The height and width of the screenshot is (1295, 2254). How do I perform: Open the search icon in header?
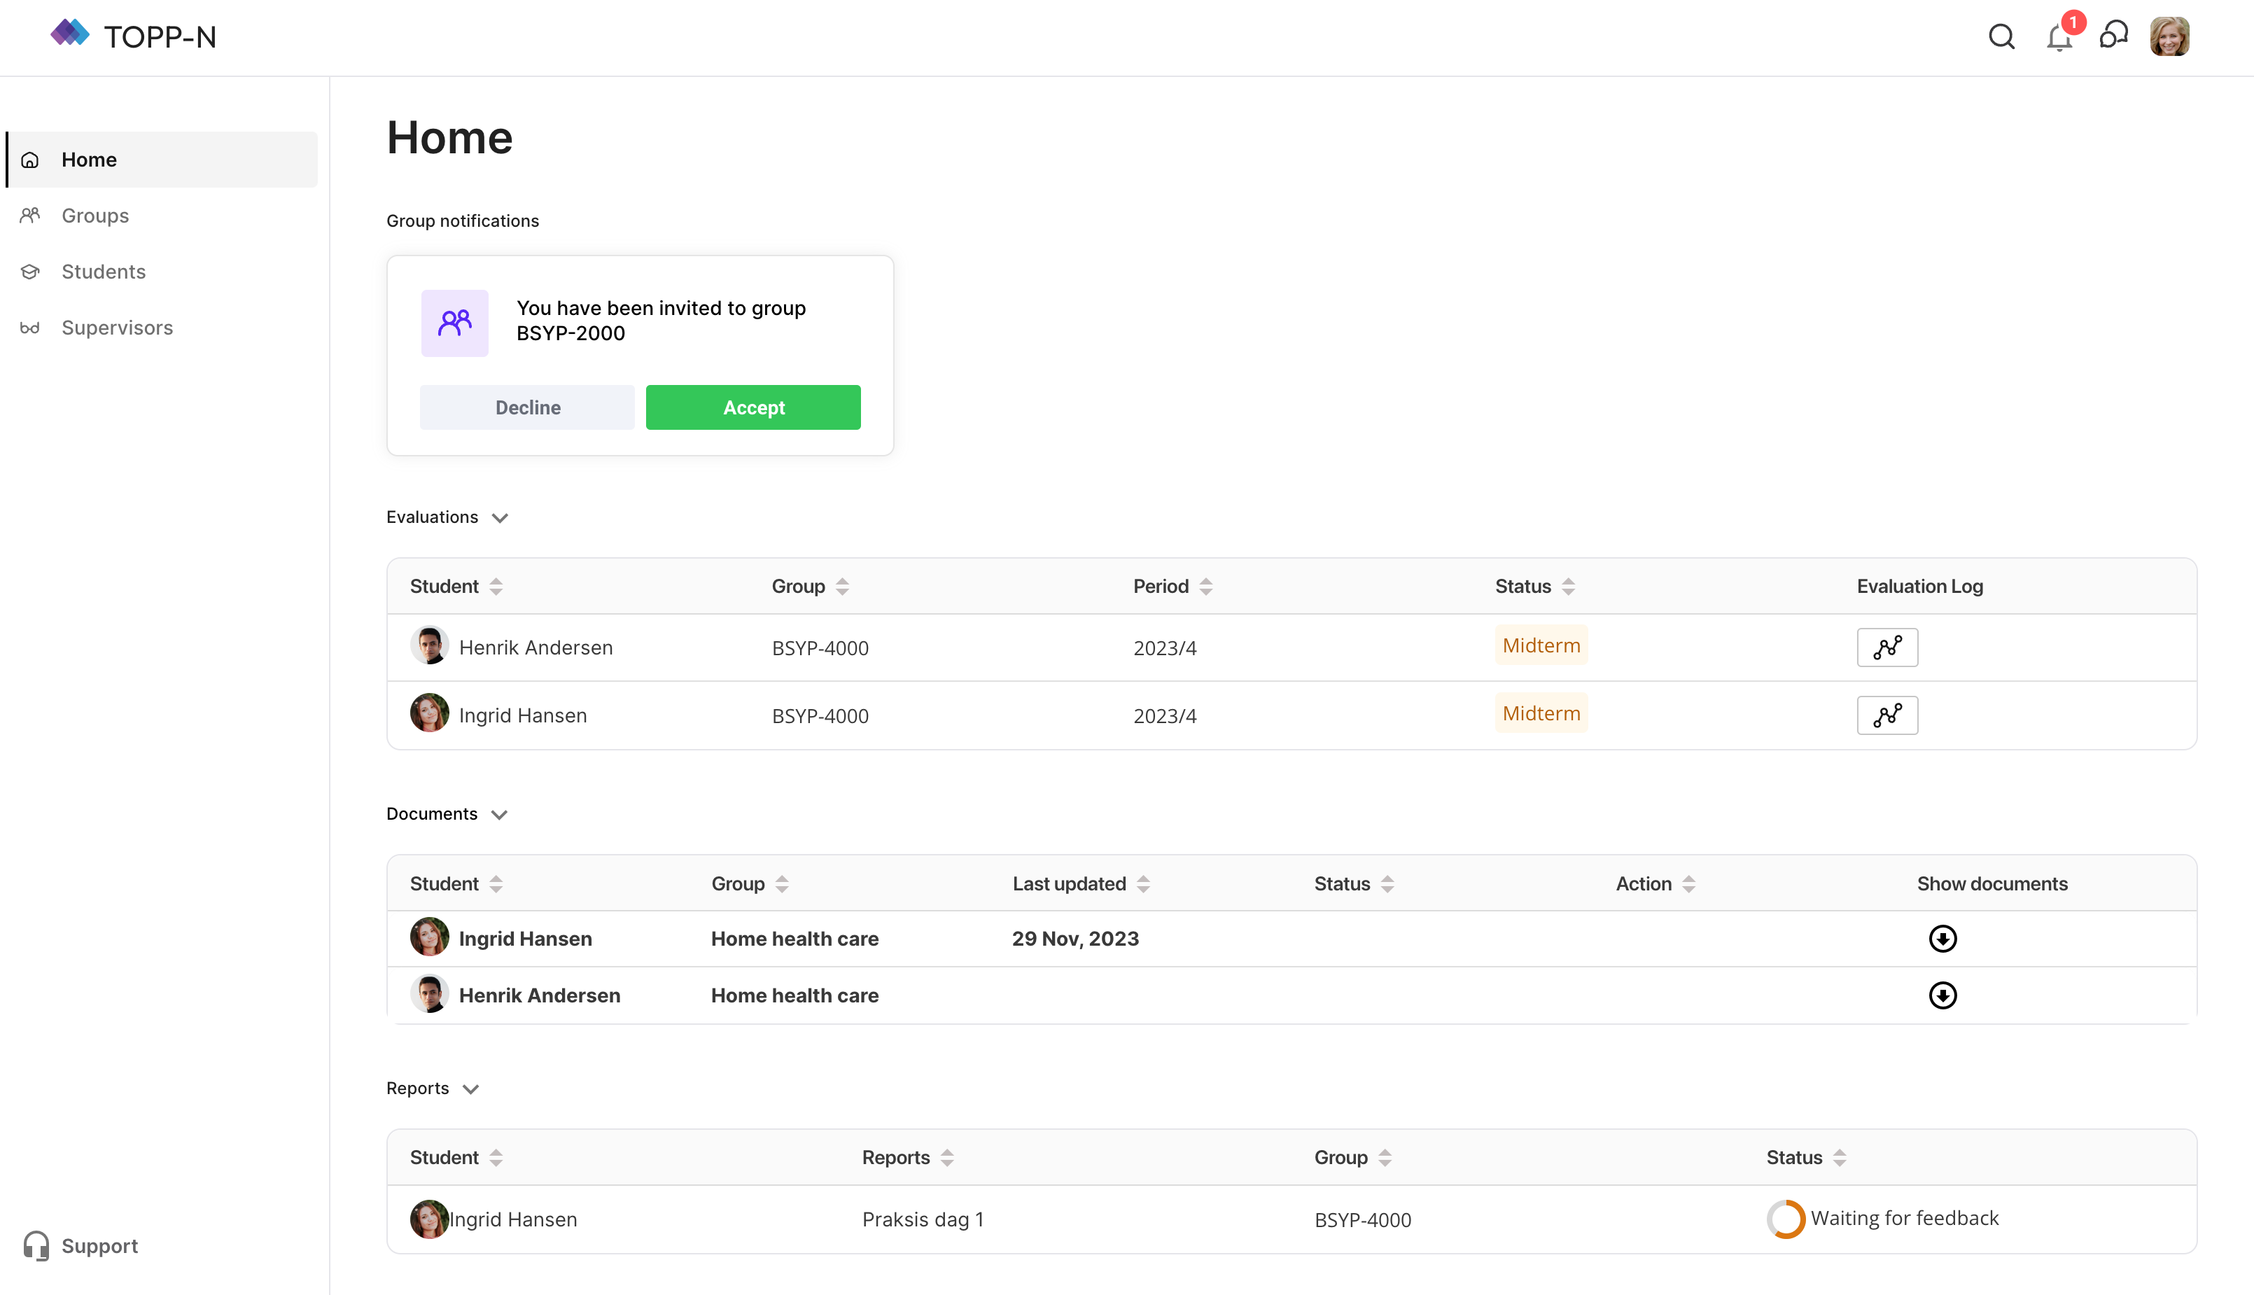(x=2001, y=36)
